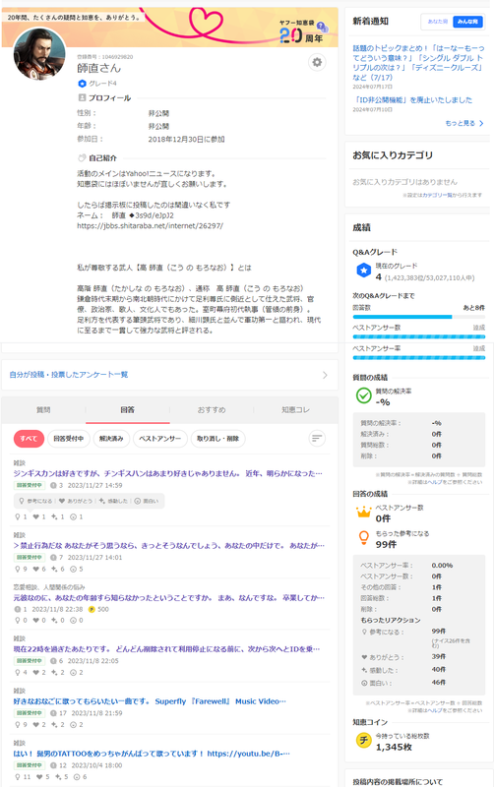Click orange lightbulb もらった参考になる icon
Image resolution: width=494 pixels, height=787 pixels.
coord(363,537)
